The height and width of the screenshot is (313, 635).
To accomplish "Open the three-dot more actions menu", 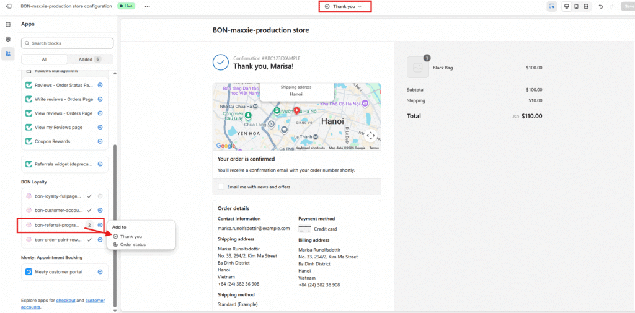I will (x=147, y=6).
